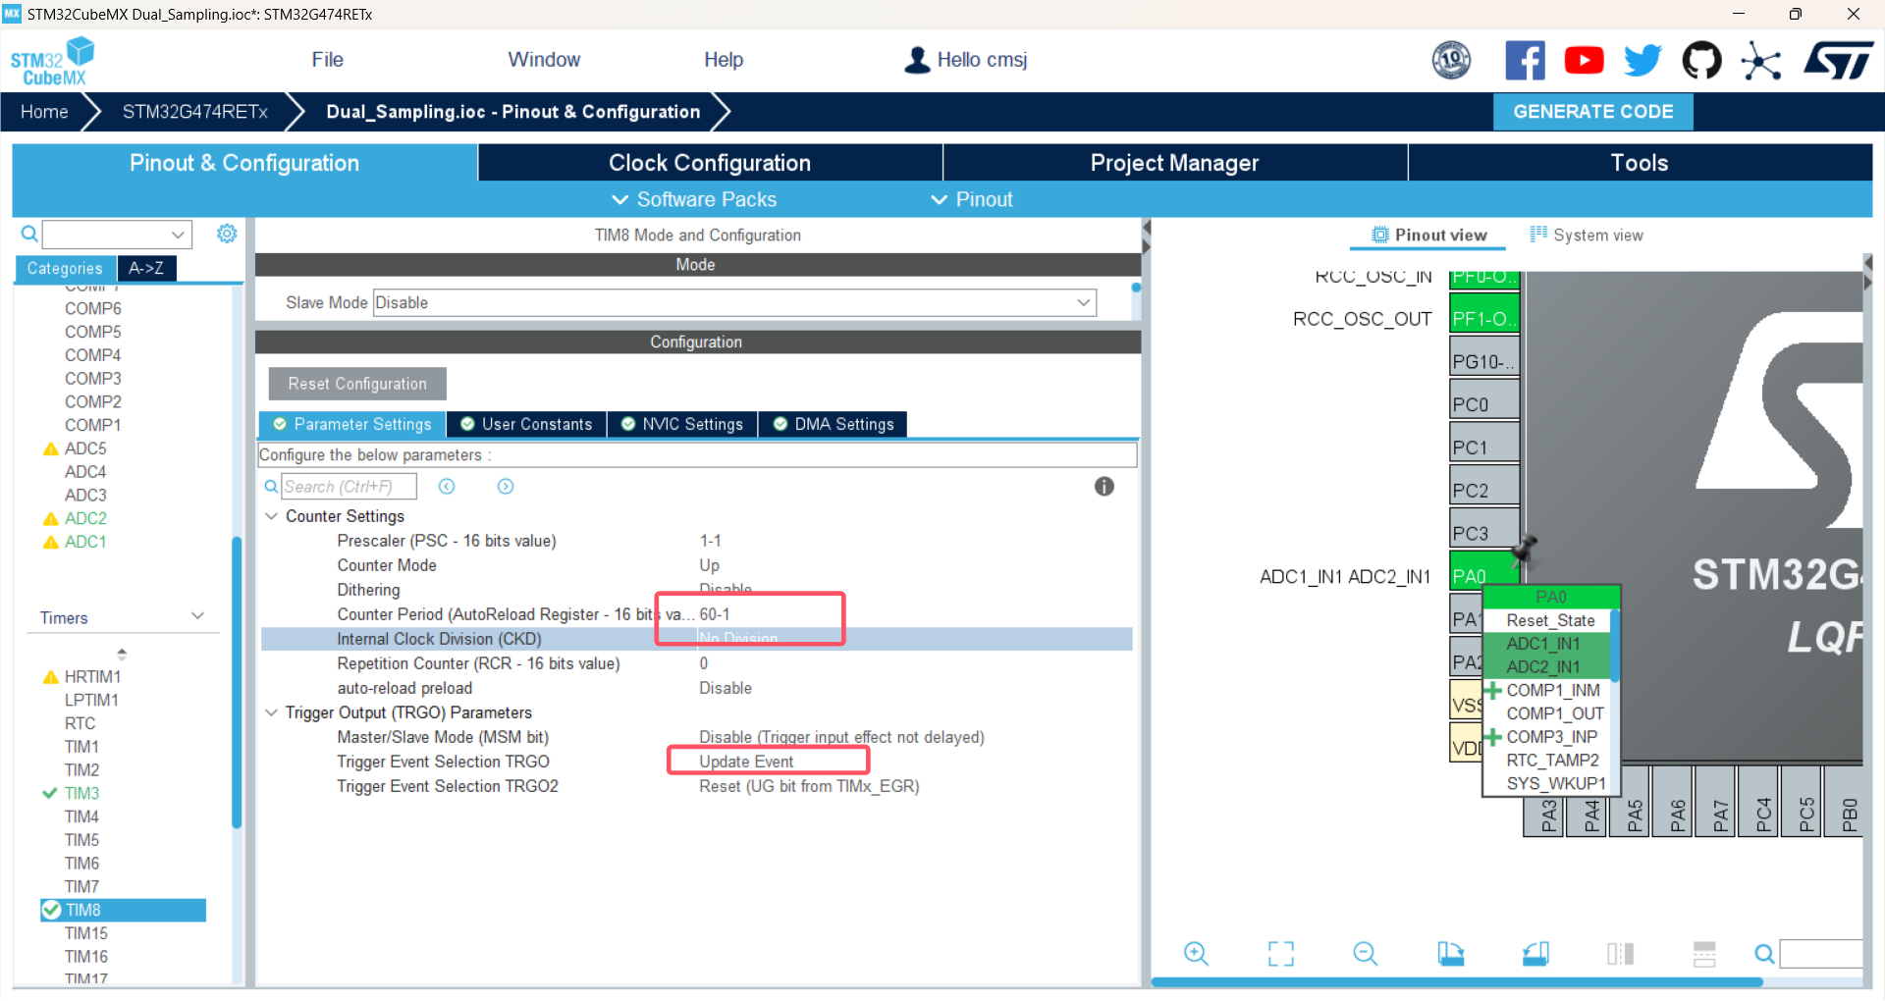Click the STM32CubeMX logo
1885x1001 pixels.
coord(52,62)
